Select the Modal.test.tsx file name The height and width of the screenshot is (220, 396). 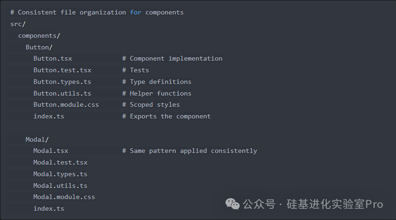tap(60, 162)
